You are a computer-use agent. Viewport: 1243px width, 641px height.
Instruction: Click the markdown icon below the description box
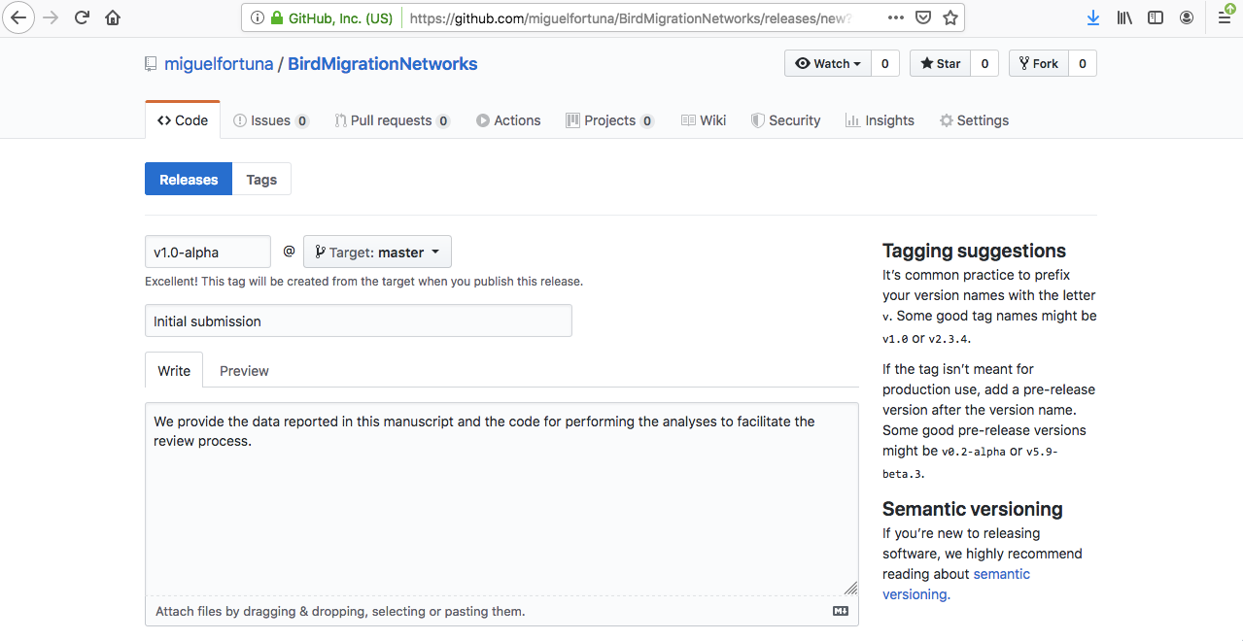(841, 611)
